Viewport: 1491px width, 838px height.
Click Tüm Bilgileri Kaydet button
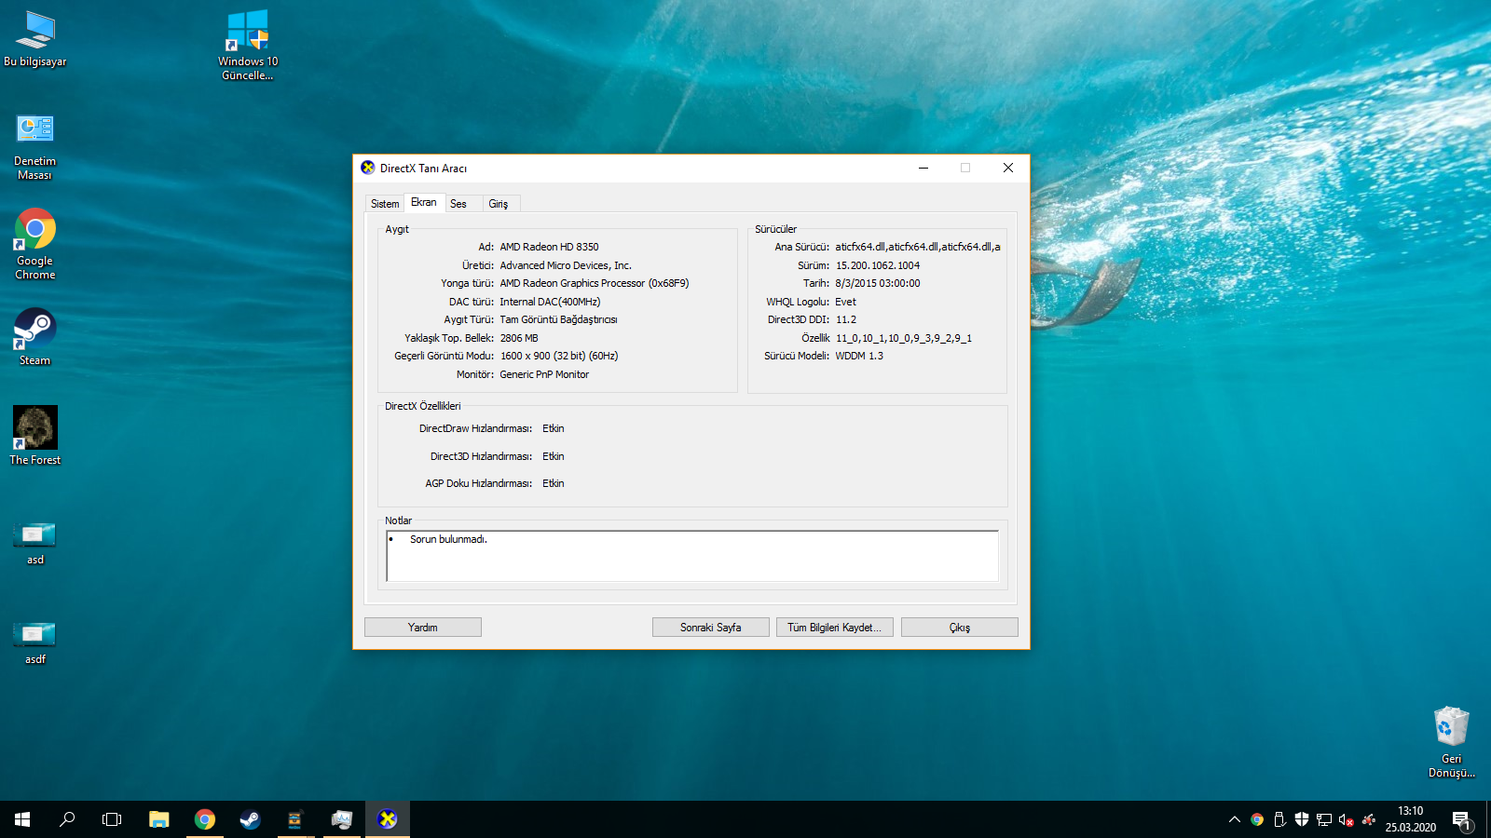pos(835,628)
